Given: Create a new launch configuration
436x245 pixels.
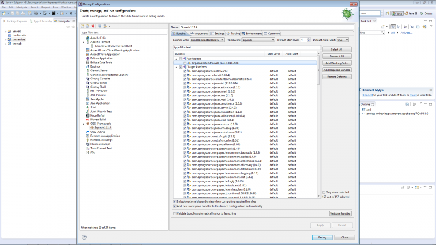Looking at the screenshot, I should click(x=82, y=26).
